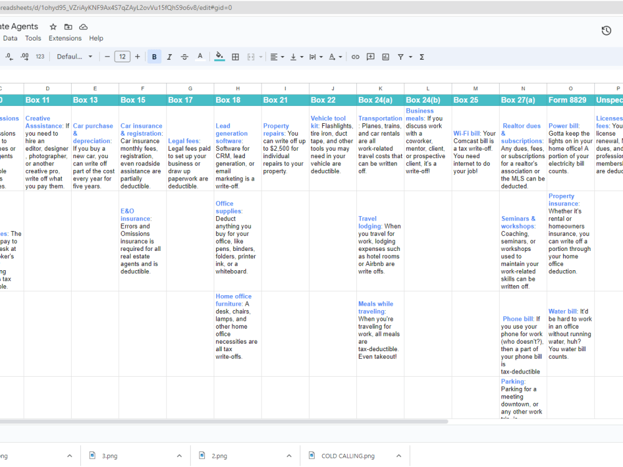Create a filter

point(401,57)
